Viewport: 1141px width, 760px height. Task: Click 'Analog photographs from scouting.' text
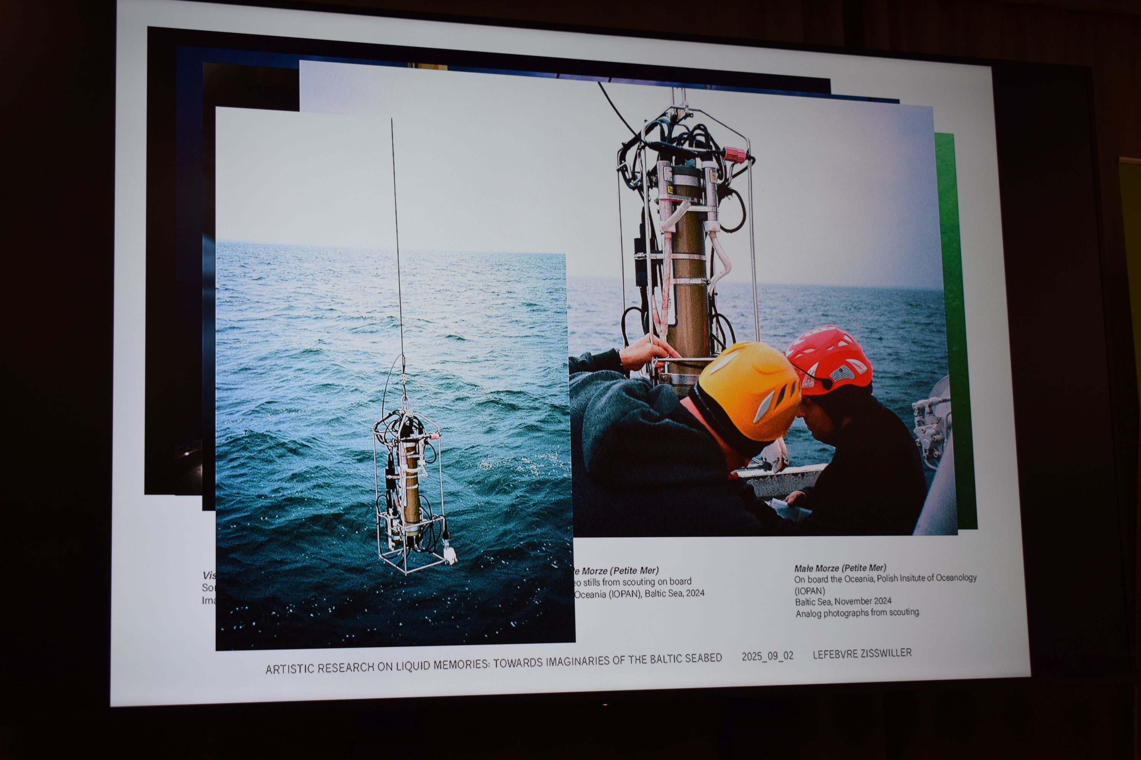(x=857, y=613)
